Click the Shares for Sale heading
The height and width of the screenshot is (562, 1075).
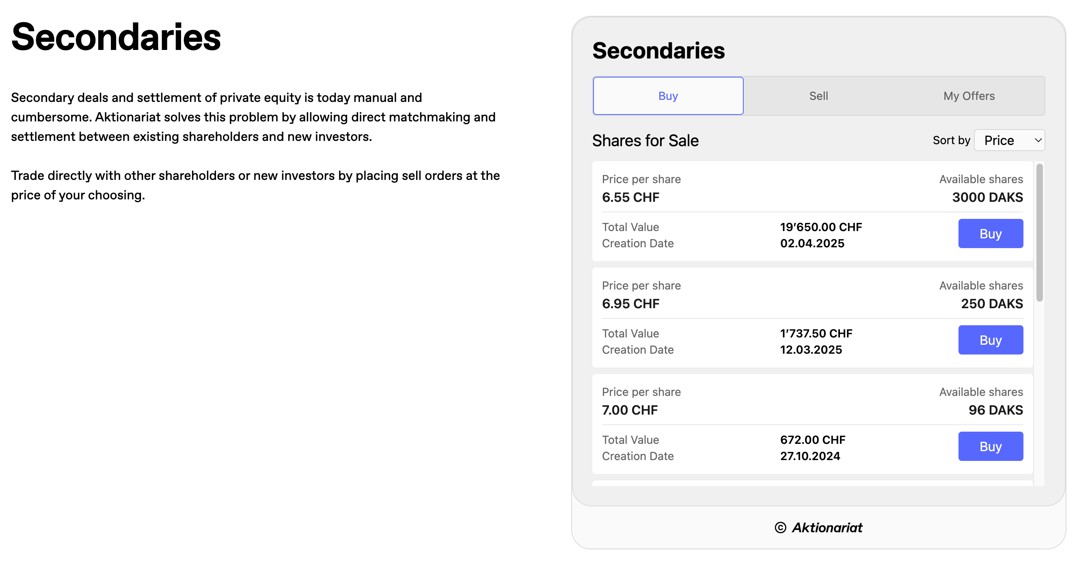(x=645, y=141)
